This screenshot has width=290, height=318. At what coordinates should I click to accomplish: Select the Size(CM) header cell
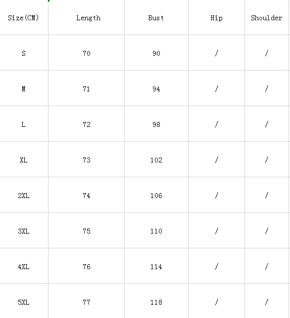coord(24,17)
